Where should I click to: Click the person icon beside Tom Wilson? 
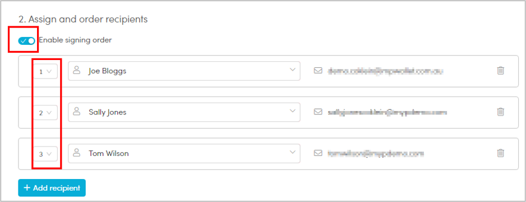(x=77, y=153)
